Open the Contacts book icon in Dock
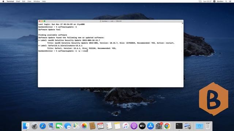The height and width of the screenshot is (131, 234). pyautogui.click(x=93, y=126)
